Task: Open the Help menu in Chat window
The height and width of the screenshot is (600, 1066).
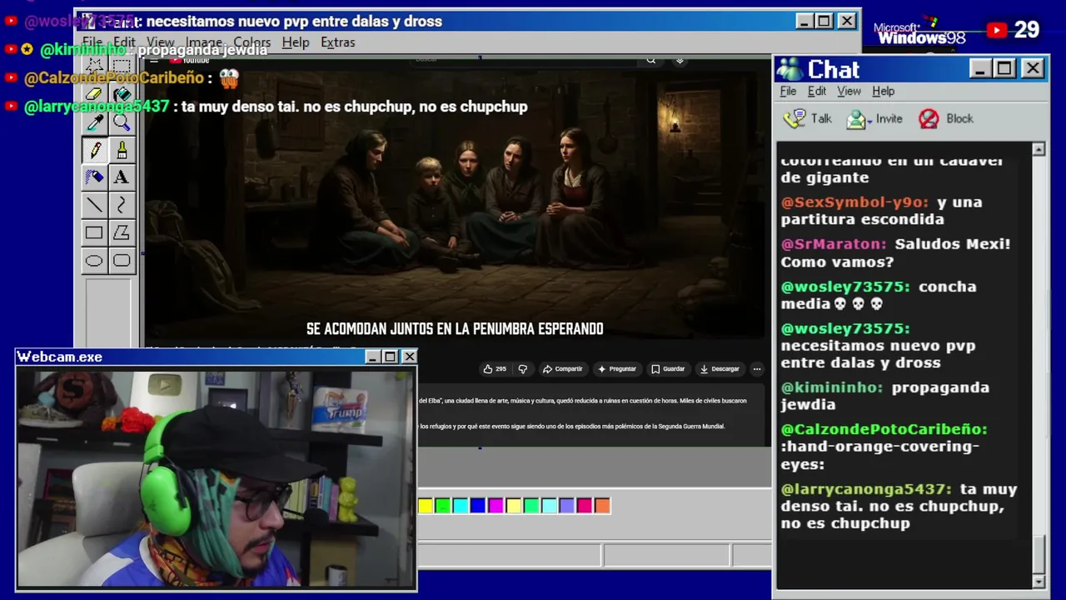Action: [883, 91]
